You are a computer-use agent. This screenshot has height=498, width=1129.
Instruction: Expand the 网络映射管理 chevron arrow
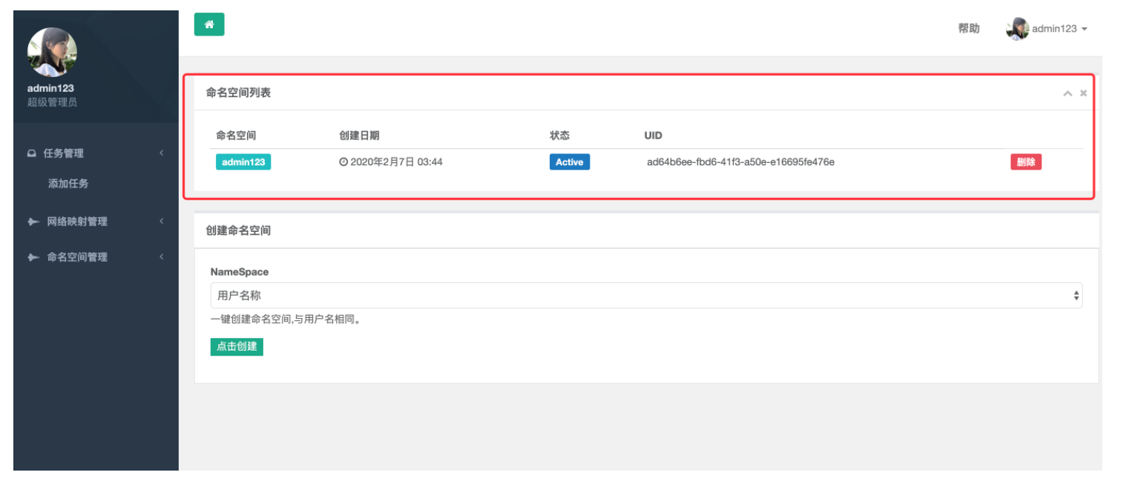click(x=161, y=221)
